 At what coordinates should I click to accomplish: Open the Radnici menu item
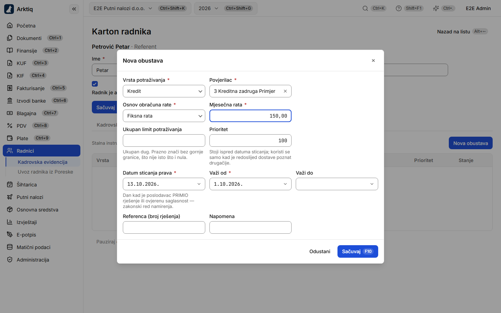pos(41,151)
